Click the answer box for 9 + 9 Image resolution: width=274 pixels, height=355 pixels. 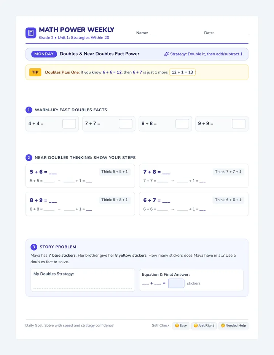pos(239,124)
